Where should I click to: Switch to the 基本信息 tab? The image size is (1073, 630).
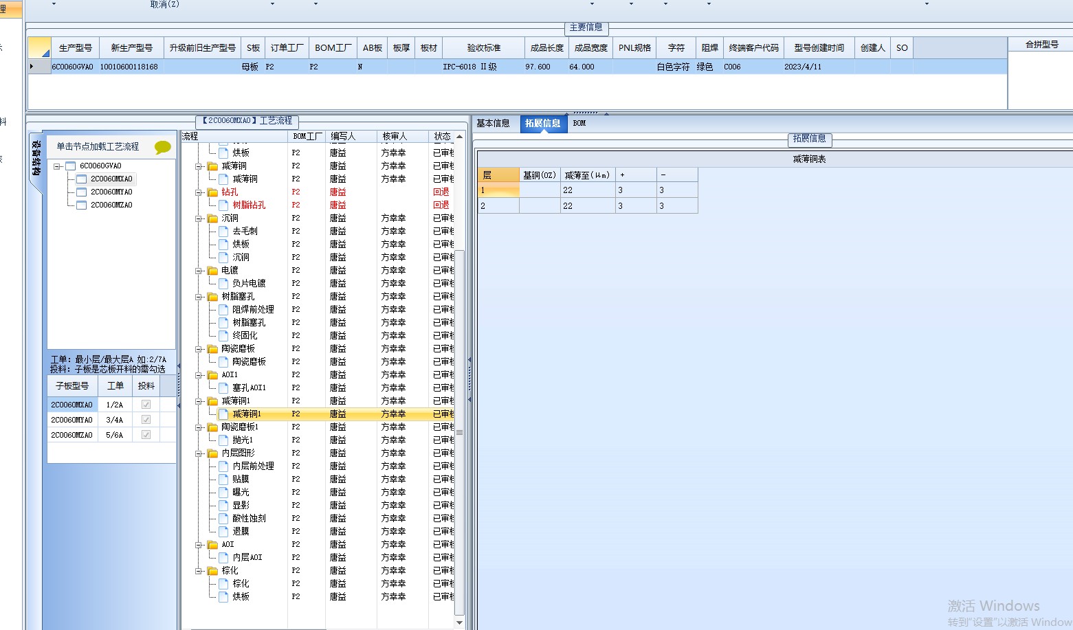point(493,124)
